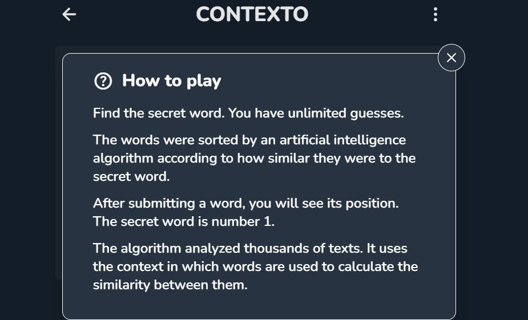Screen dimensions: 528x320
Task: Click the 'similarity between them' line
Action: [x=170, y=285]
